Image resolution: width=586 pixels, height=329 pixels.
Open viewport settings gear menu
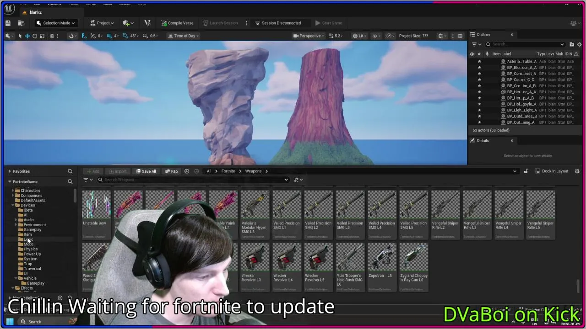click(442, 36)
